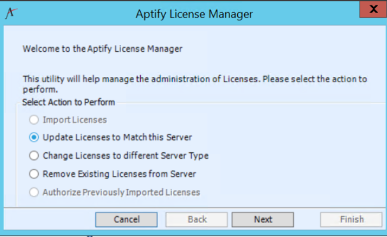Image resolution: width=387 pixels, height=237 pixels.
Task: Click the Finish button
Action: pos(351,219)
